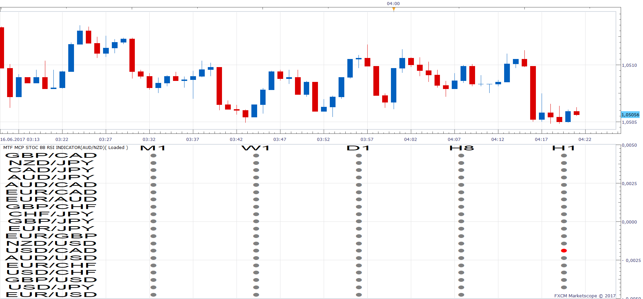Screen dimensions: 643x299
Task: Click the AUD/USD pair label
Action: (51, 258)
